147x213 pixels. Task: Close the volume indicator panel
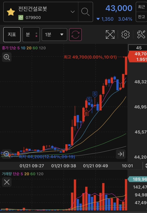point(7,182)
